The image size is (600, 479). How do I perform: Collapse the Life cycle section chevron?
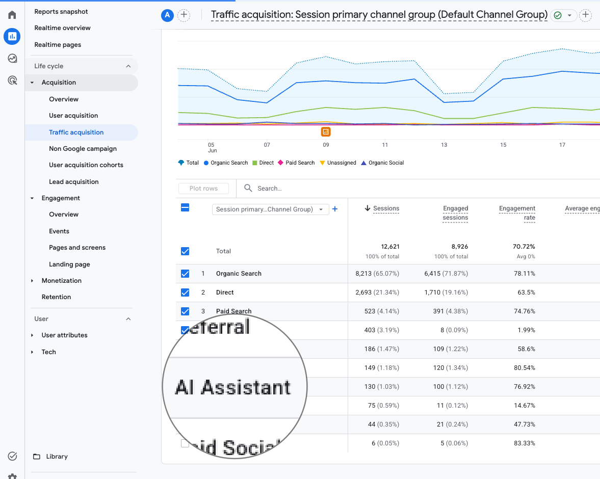point(128,66)
